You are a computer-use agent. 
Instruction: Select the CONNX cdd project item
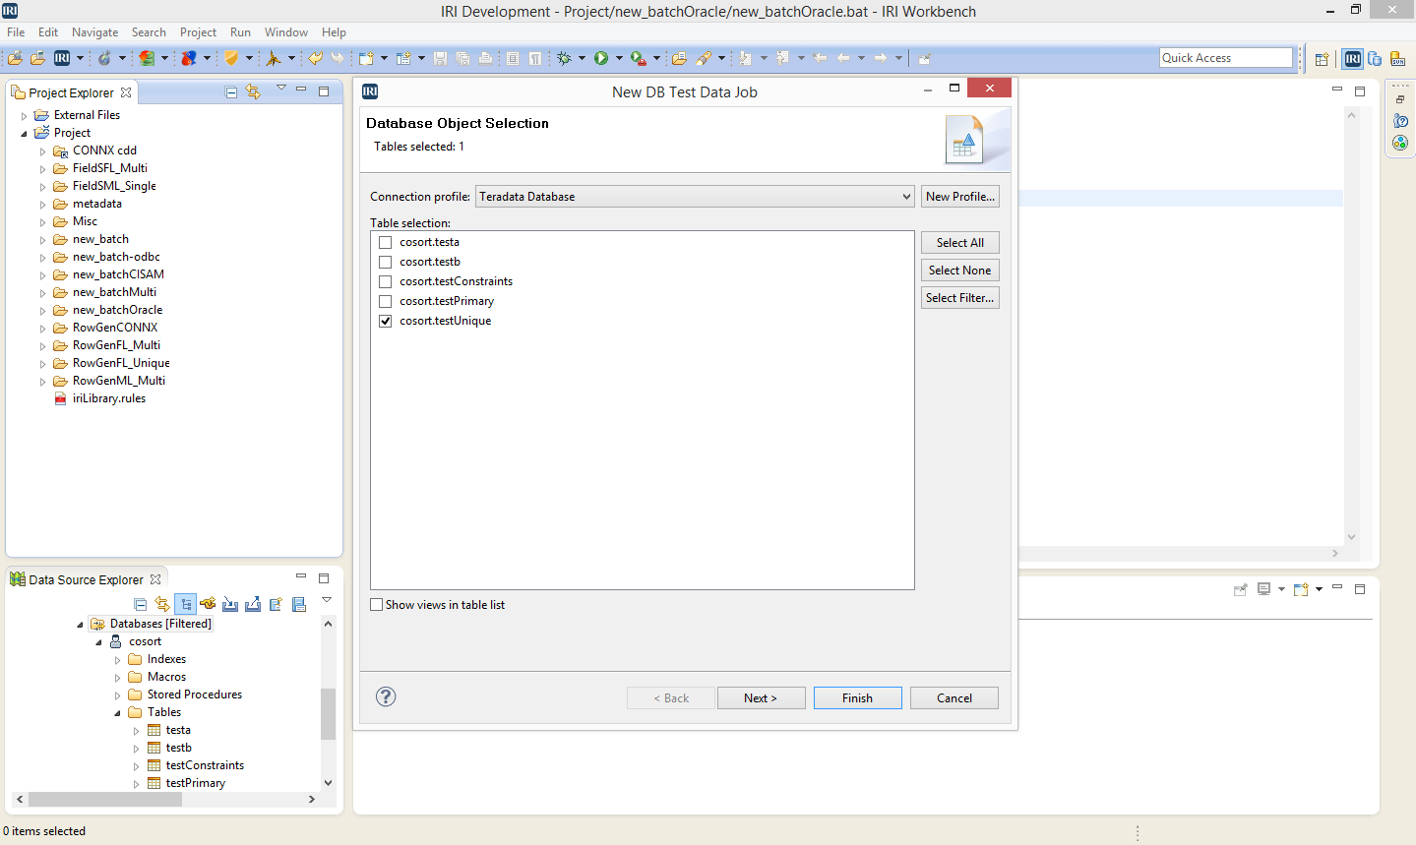(x=104, y=151)
